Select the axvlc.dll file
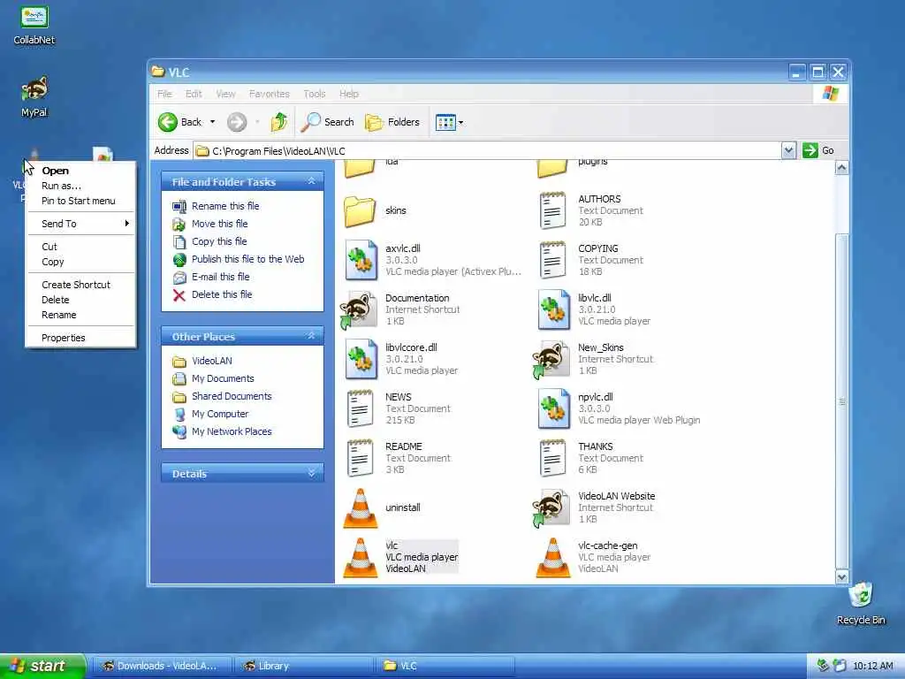Viewport: 905px width, 679px height. click(x=433, y=261)
